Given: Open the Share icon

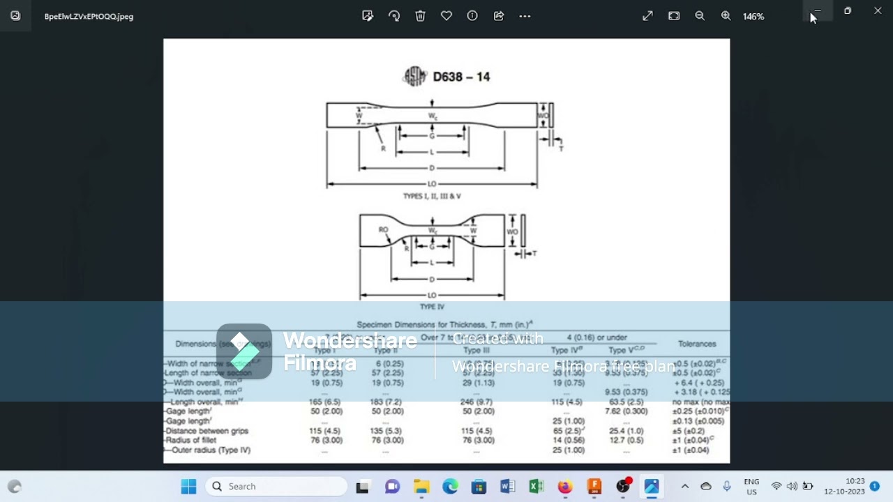Looking at the screenshot, I should [499, 16].
